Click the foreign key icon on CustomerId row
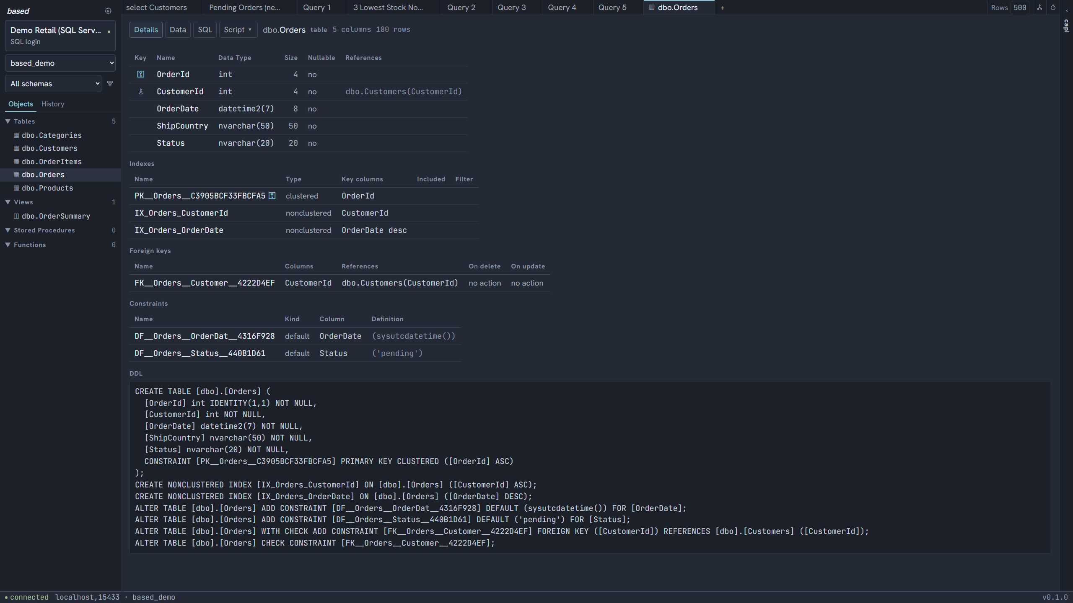This screenshot has width=1073, height=603. (x=141, y=91)
